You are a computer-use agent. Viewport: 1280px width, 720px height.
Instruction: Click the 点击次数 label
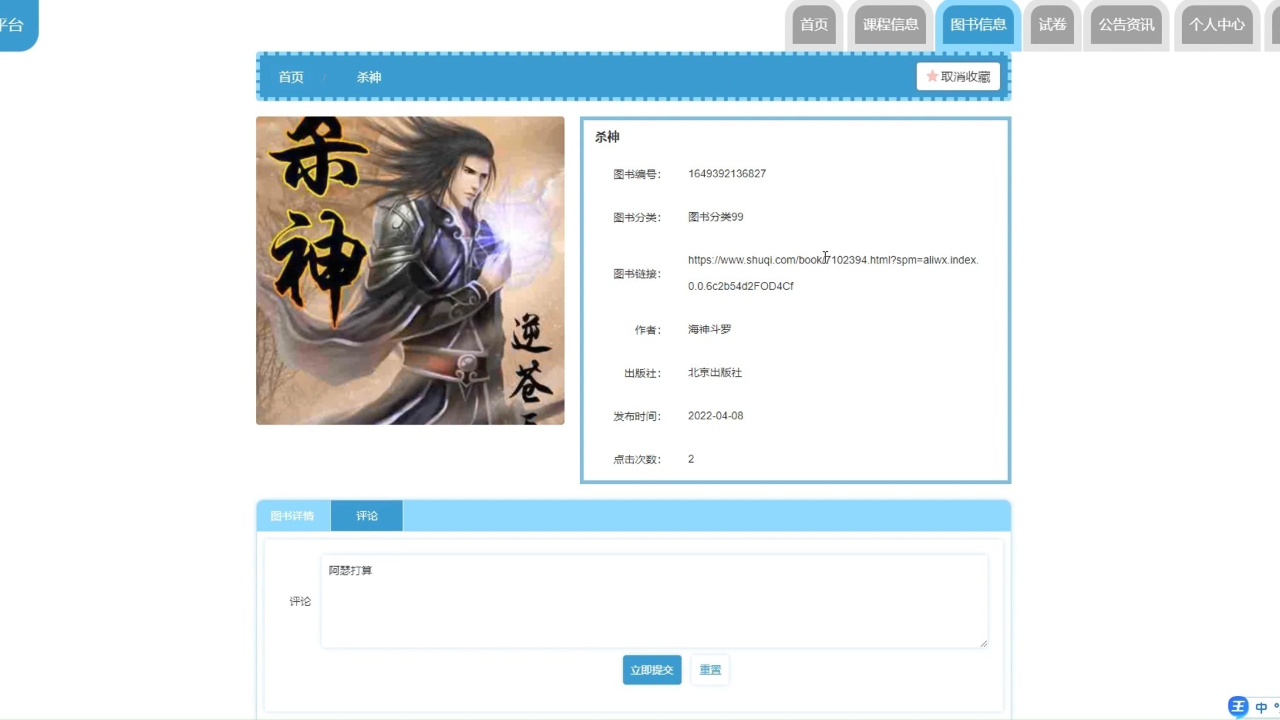click(637, 459)
